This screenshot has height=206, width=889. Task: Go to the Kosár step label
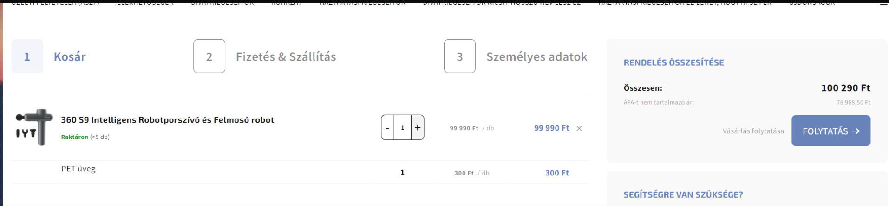tap(70, 56)
